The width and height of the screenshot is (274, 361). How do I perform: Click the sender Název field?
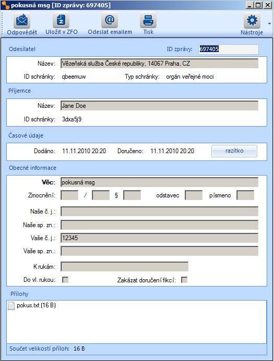pyautogui.click(x=159, y=64)
